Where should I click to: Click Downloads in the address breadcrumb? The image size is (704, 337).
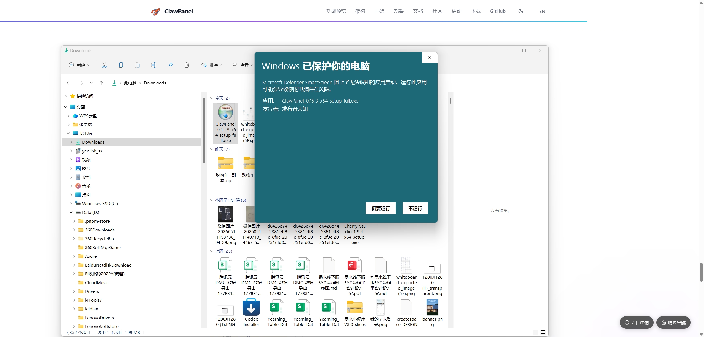[155, 83]
